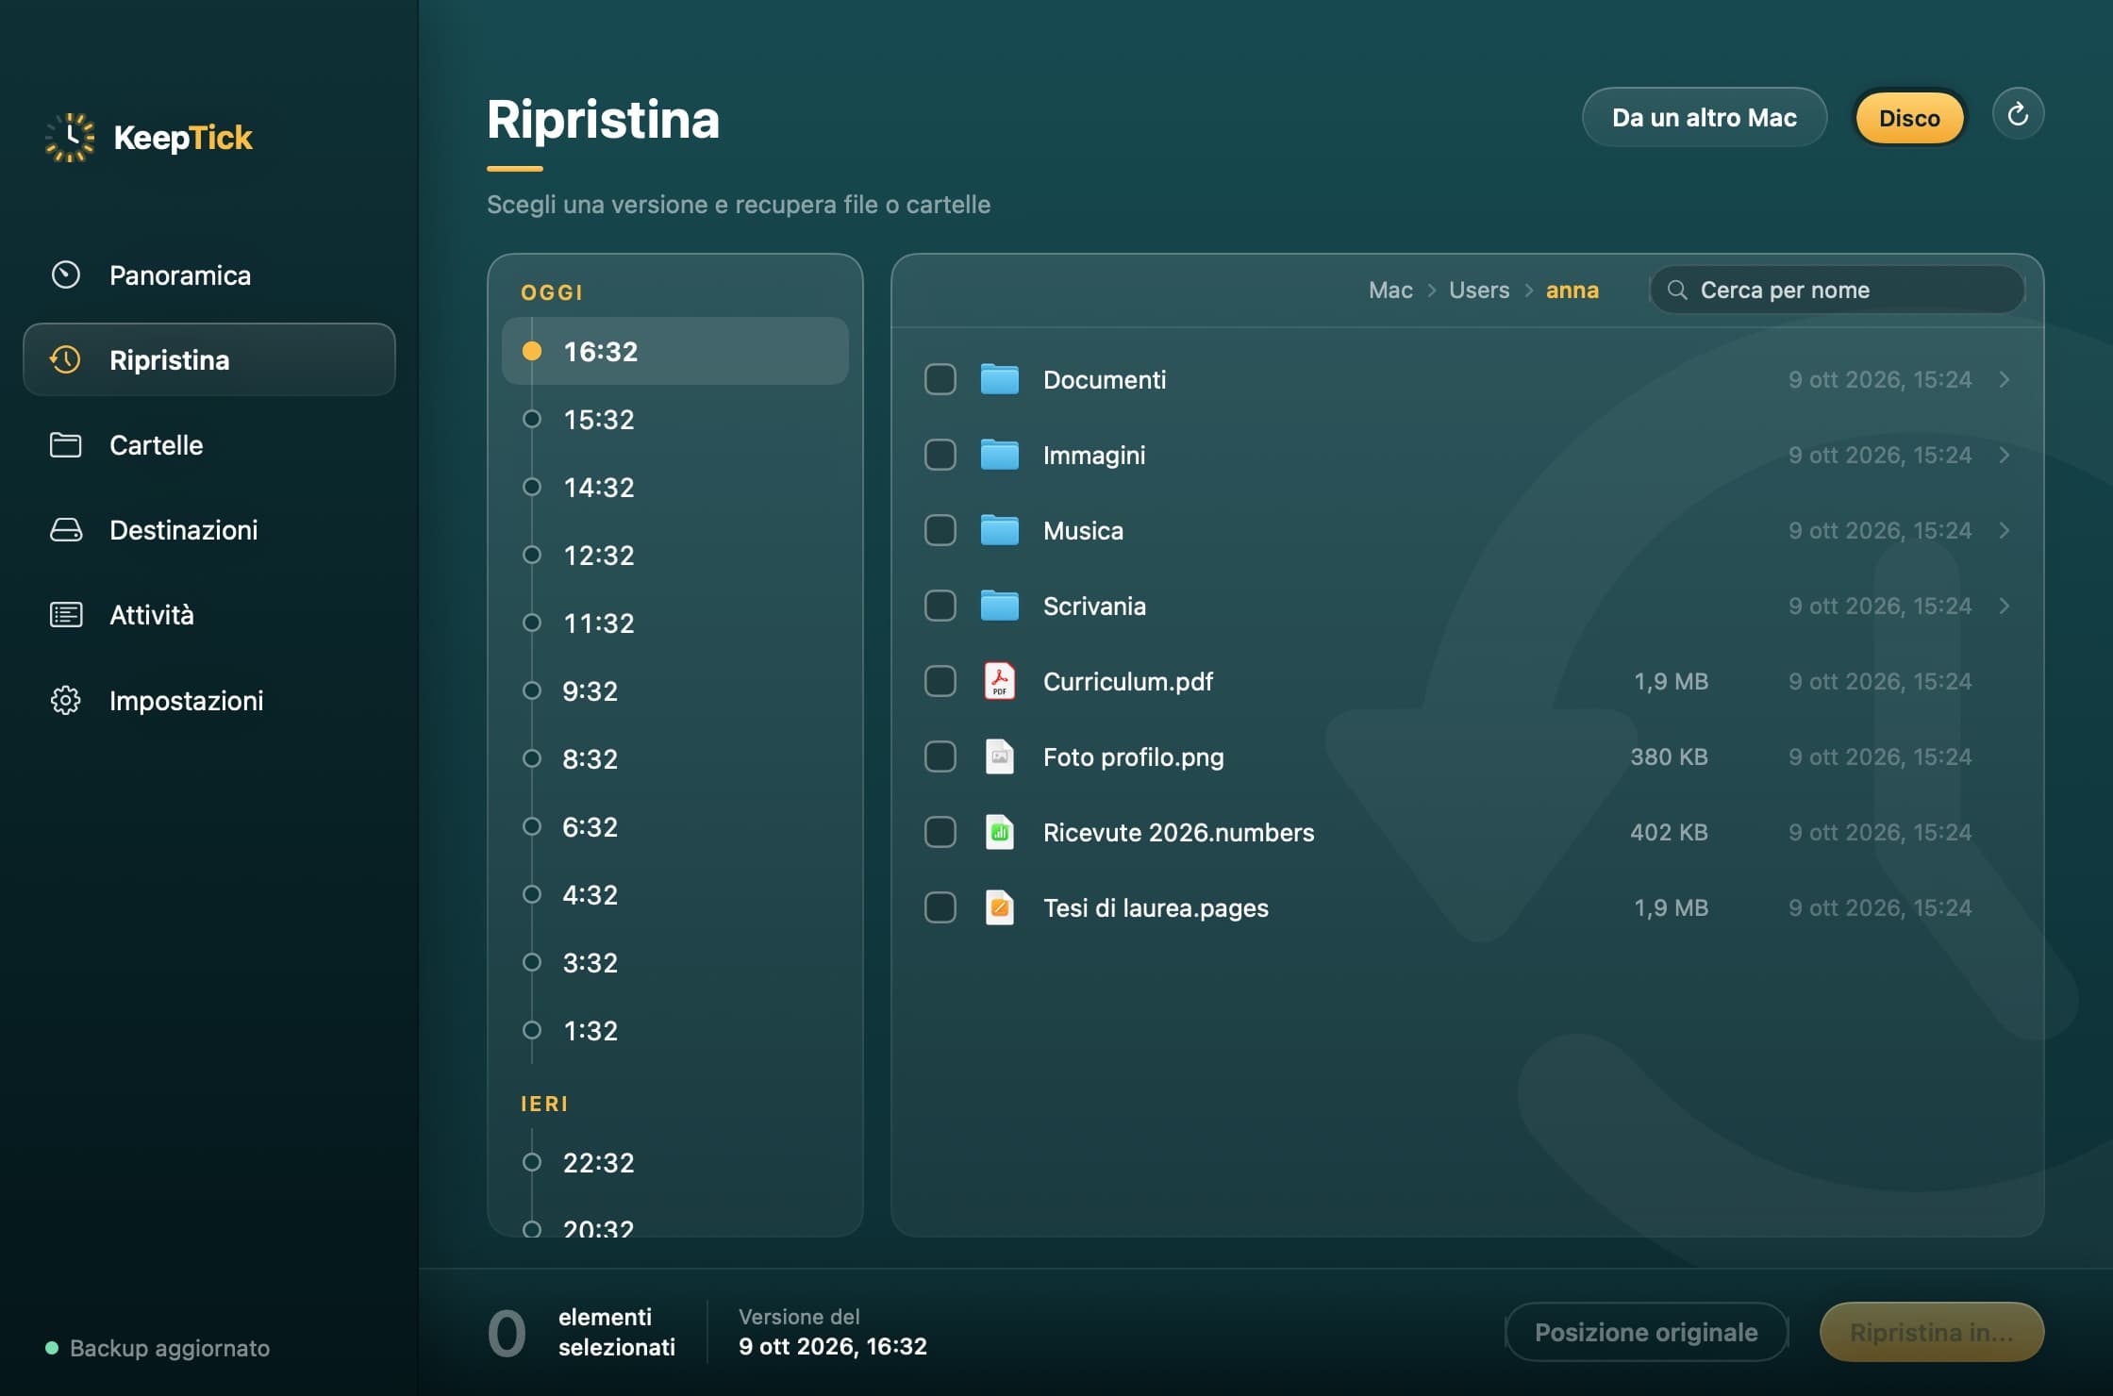Expand Scrivania using its chevron
Viewport: 2113px width, 1396px height.
coord(2005,606)
